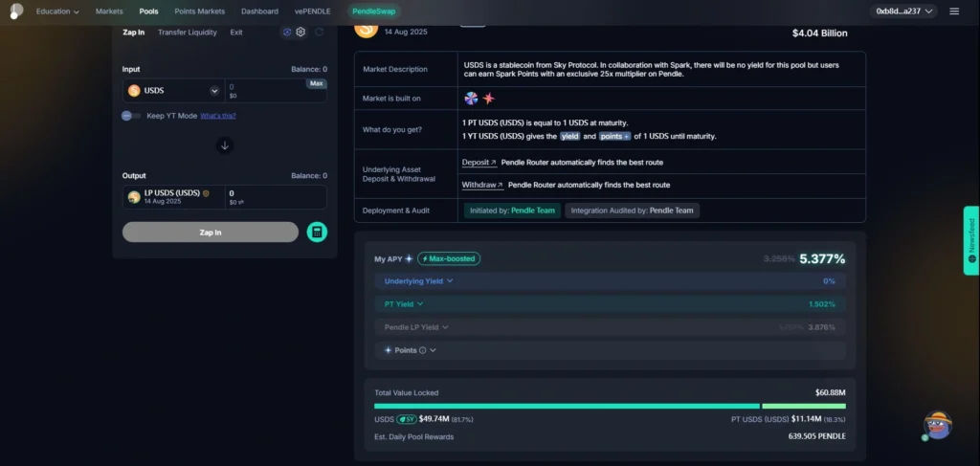Open the USDS input token dropdown
The image size is (980, 466).
[x=214, y=91]
